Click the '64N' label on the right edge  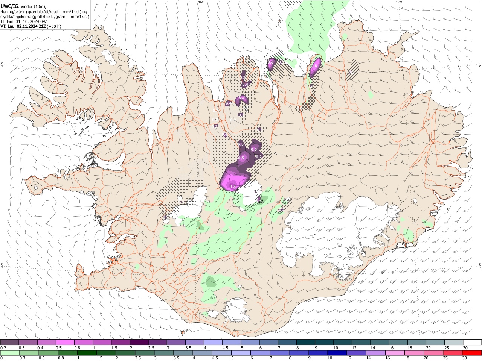(x=480, y=265)
